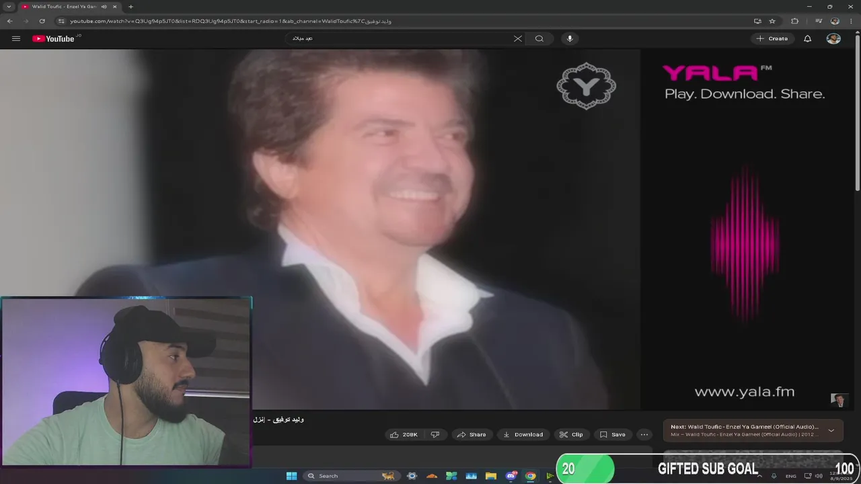Click the 'Mix – Walid Toufic' subtitle text
Screen dimensions: 861x484
coord(745,434)
